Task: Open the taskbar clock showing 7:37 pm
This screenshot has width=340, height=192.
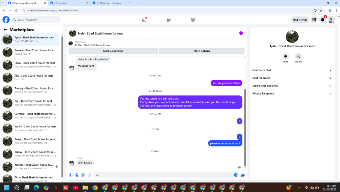Action: coord(329,188)
